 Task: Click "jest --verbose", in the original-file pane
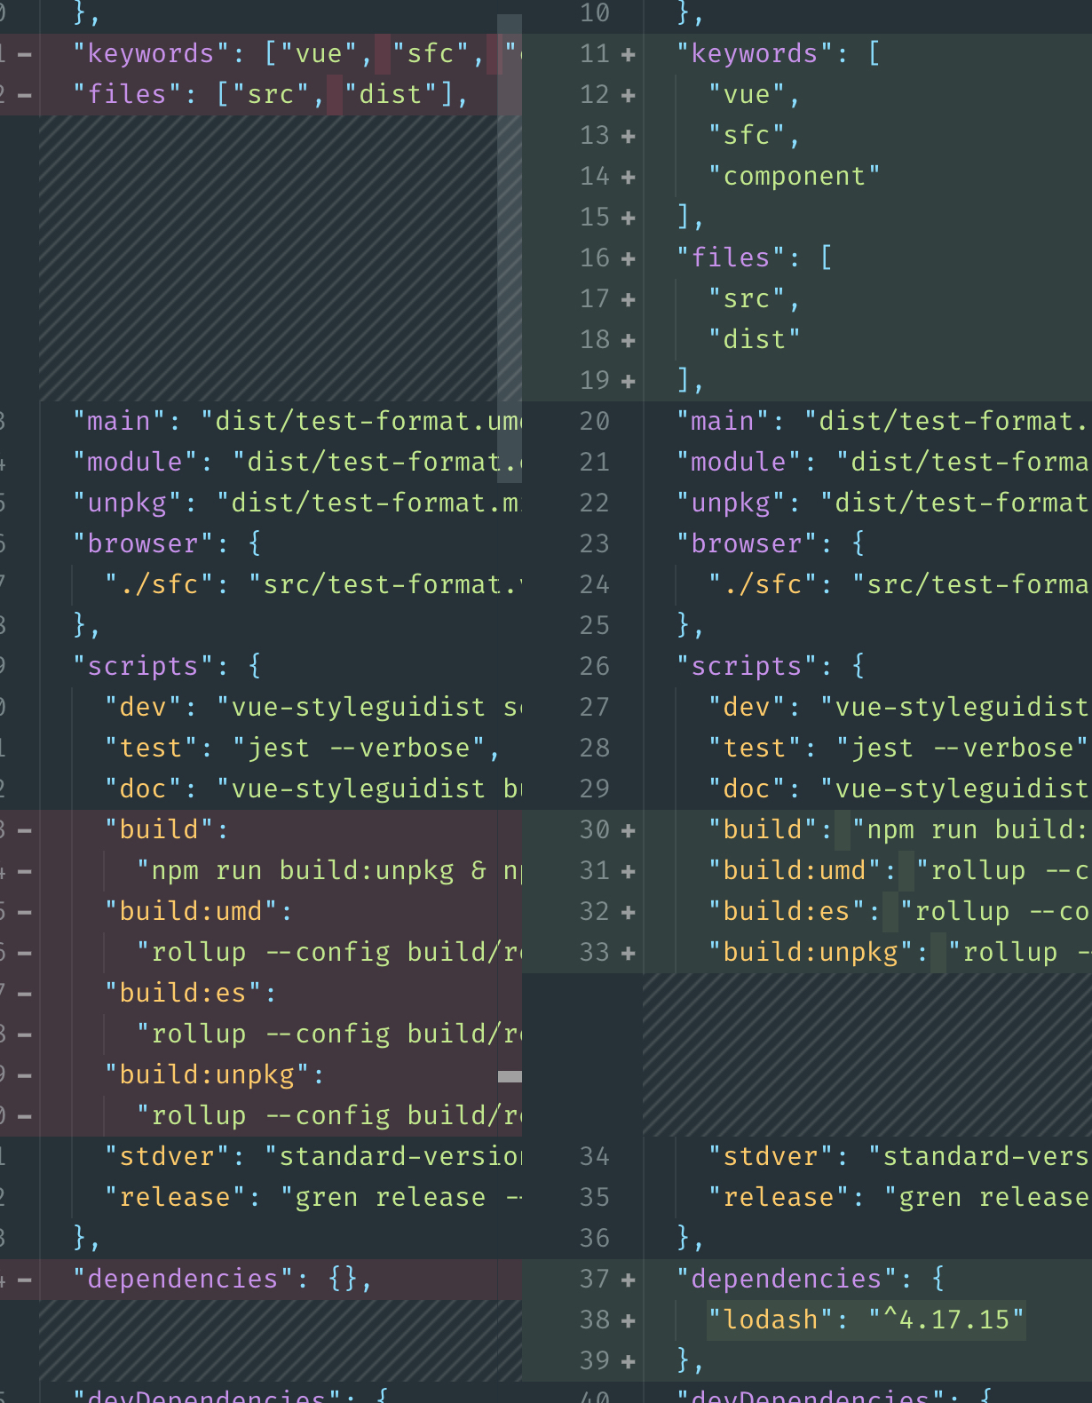[367, 748]
